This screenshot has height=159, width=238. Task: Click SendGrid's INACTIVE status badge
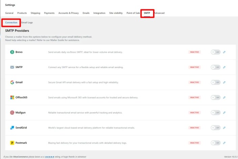point(194,128)
